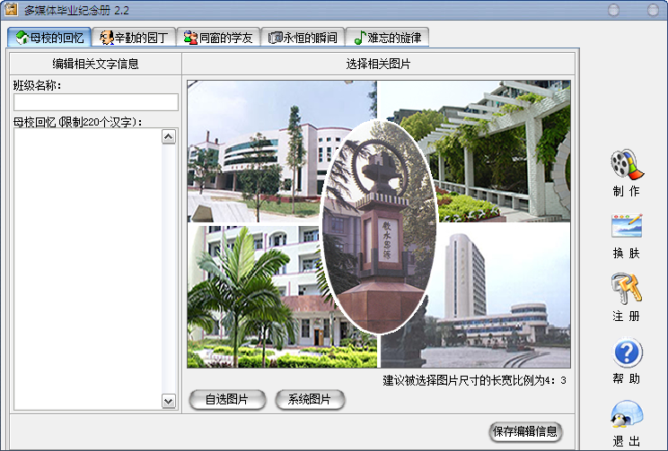668x451 pixels.
Task: Click the text area scroll up arrow
Action: (x=169, y=137)
